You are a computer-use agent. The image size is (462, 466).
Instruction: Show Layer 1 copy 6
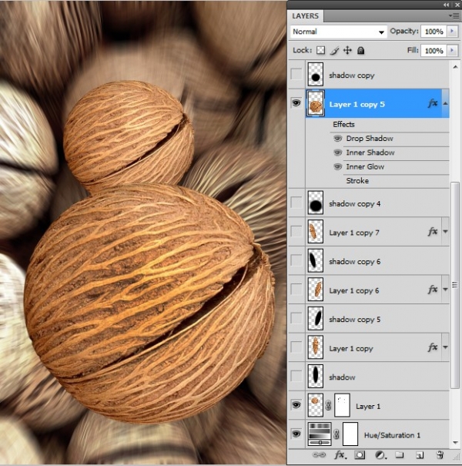pyautogui.click(x=296, y=289)
